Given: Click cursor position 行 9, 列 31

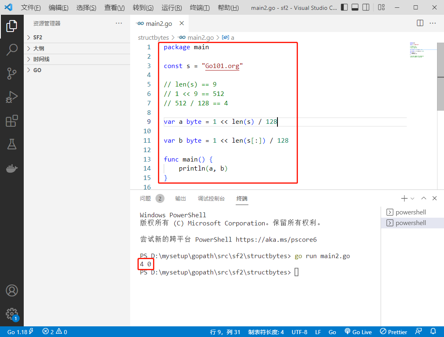Looking at the screenshot, I should click(x=225, y=332).
